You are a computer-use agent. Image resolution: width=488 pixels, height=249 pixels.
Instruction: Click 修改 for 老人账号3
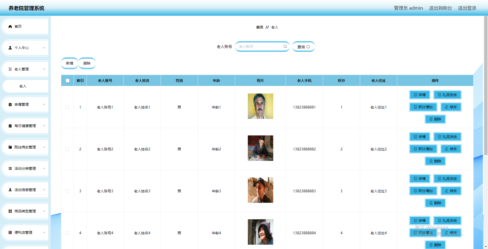pyautogui.click(x=451, y=191)
